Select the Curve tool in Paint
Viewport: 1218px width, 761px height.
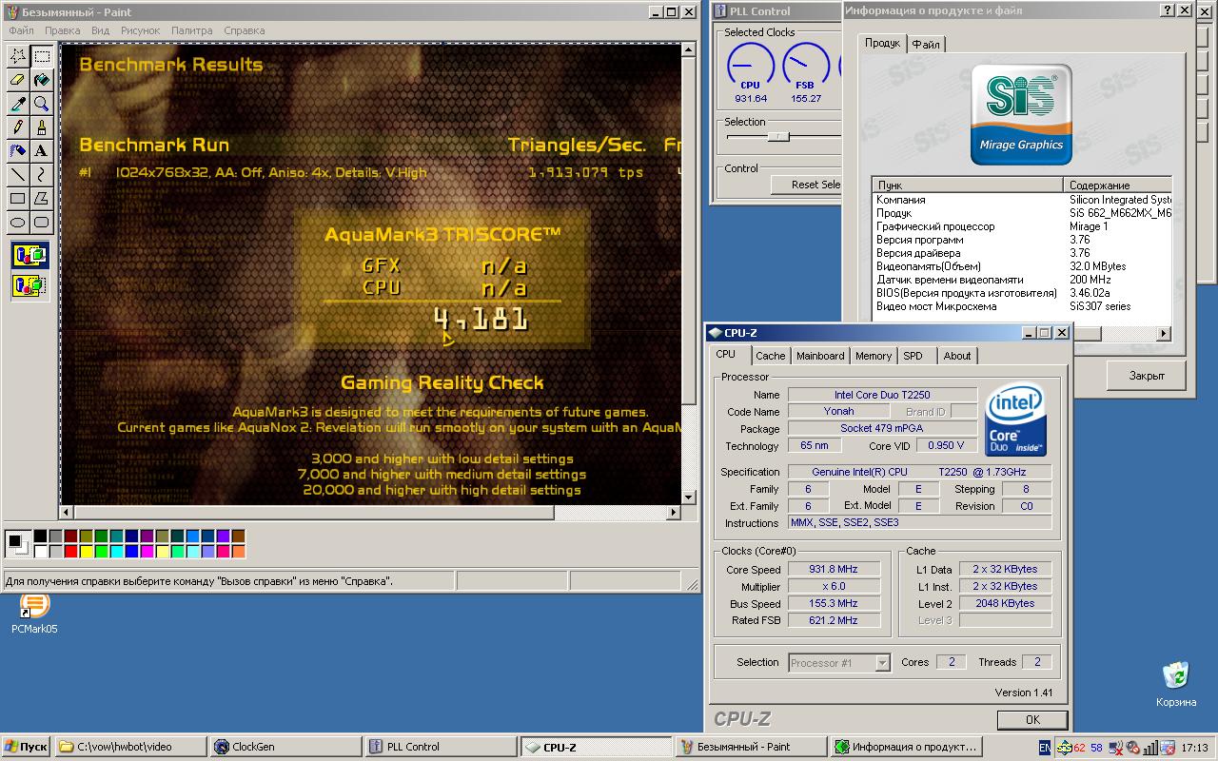[x=41, y=175]
